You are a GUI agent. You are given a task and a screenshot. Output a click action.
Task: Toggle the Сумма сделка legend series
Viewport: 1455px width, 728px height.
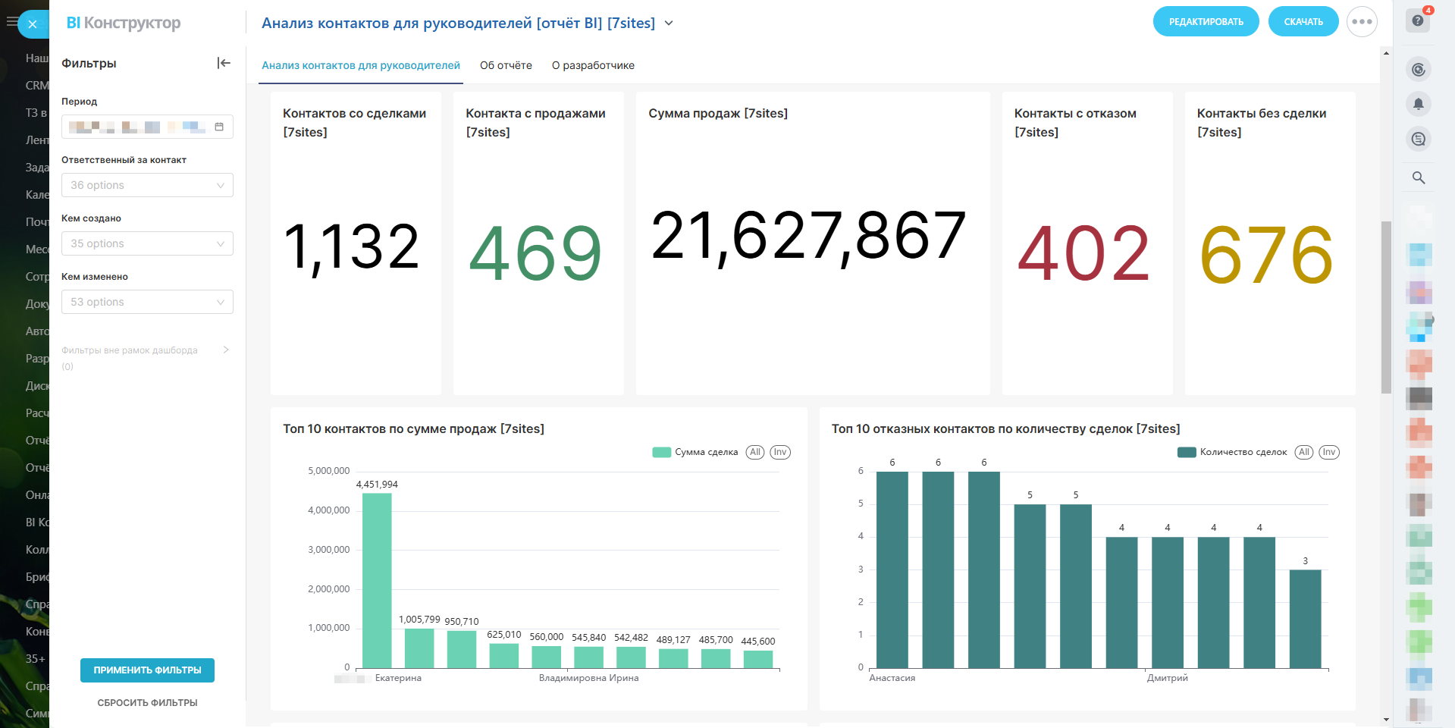pyautogui.click(x=696, y=452)
